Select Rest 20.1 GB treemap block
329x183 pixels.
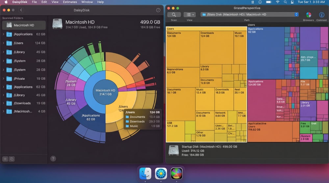(x=240, y=99)
